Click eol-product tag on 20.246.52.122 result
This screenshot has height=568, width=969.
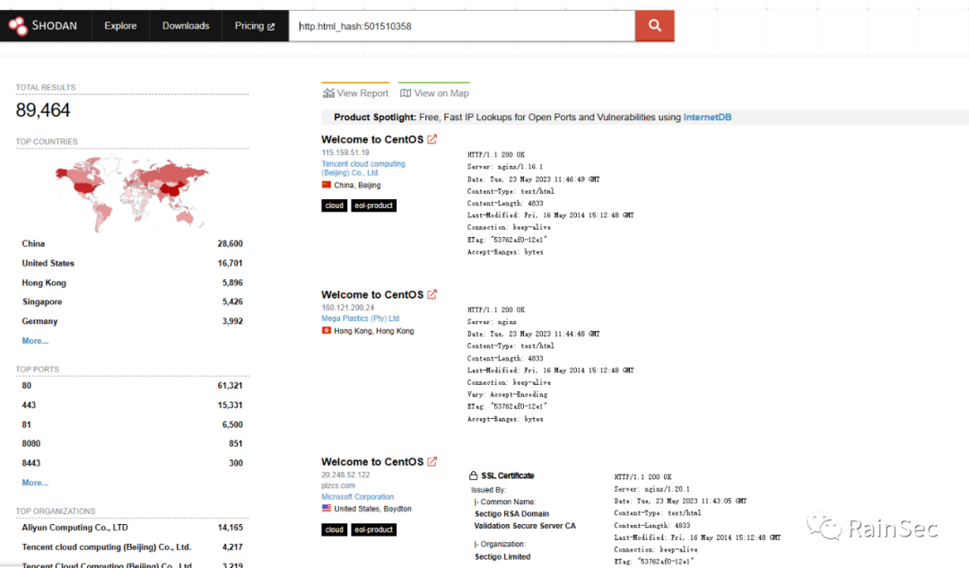click(x=374, y=529)
